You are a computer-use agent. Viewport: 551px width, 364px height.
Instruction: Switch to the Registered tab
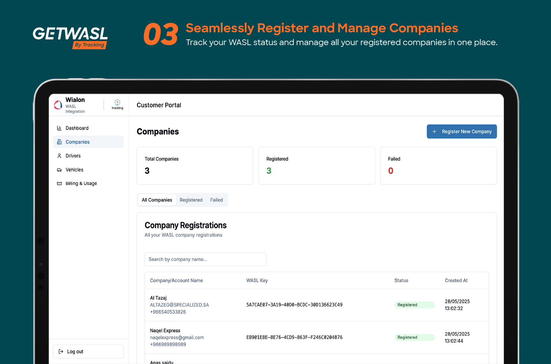(x=191, y=200)
